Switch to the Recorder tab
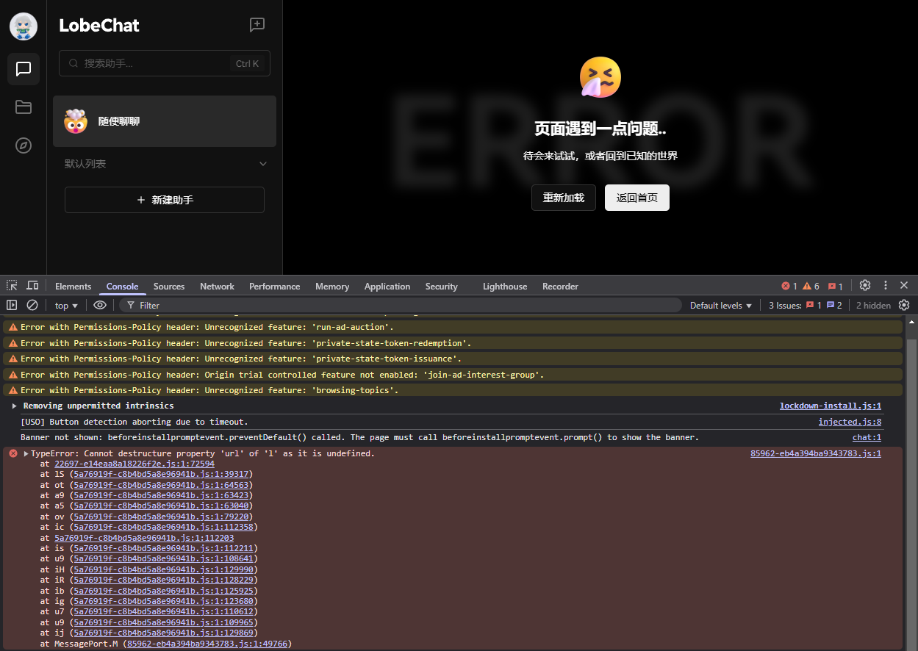Viewport: 918px width, 651px height. [560, 287]
